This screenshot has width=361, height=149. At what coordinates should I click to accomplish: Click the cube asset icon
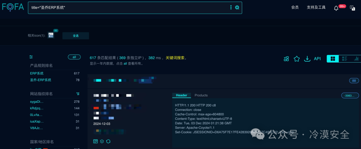tap(102, 141)
